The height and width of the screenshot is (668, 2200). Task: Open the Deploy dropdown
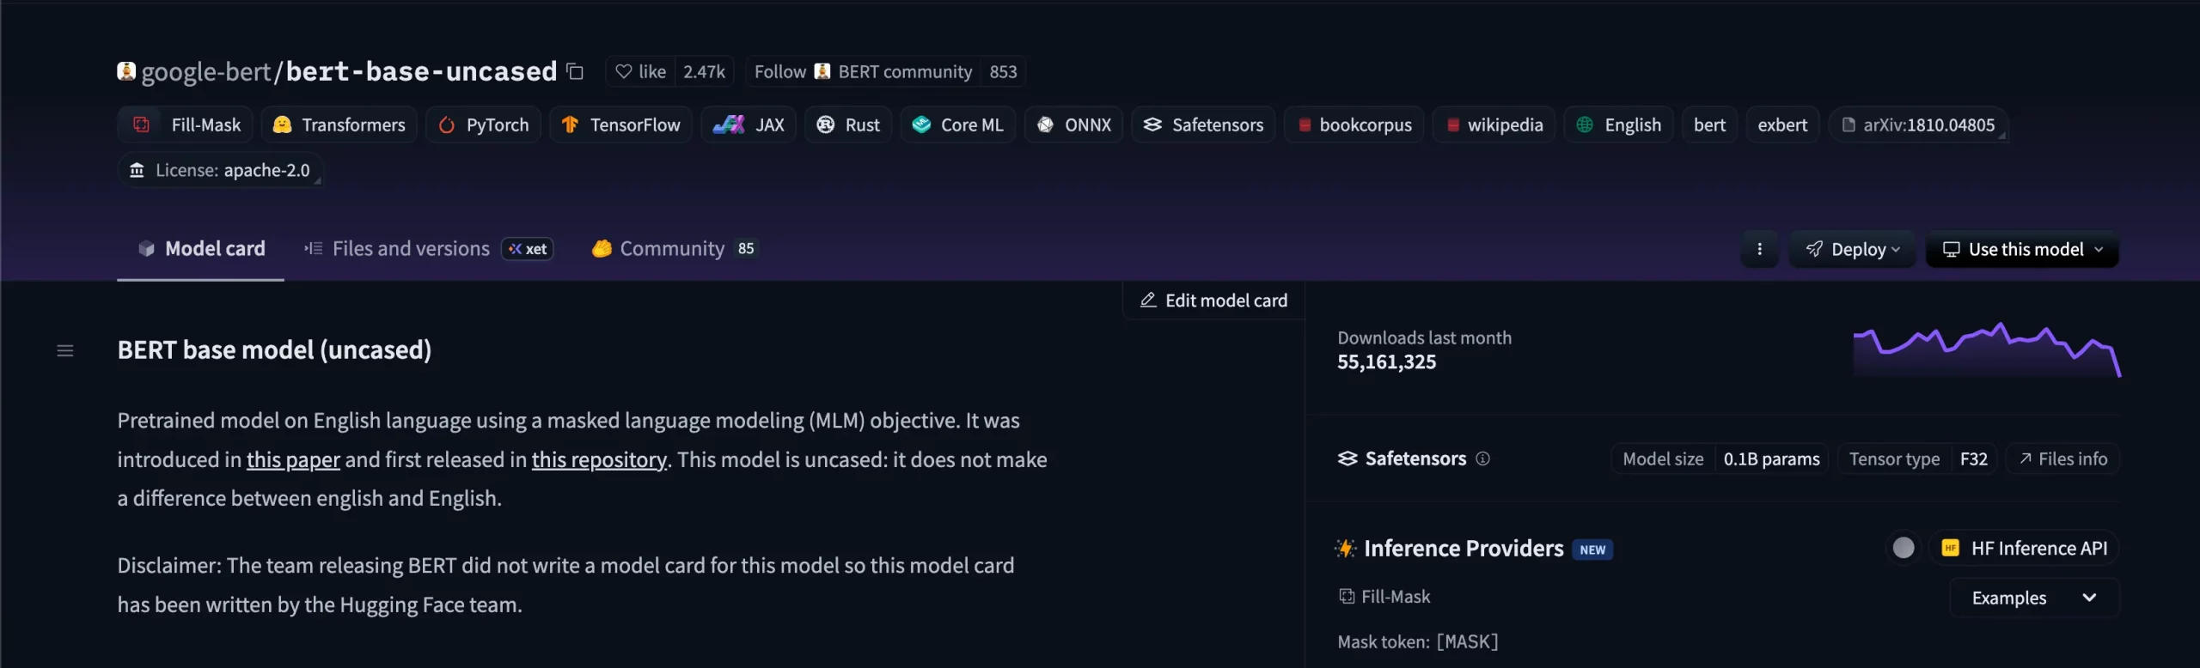[x=1853, y=249]
